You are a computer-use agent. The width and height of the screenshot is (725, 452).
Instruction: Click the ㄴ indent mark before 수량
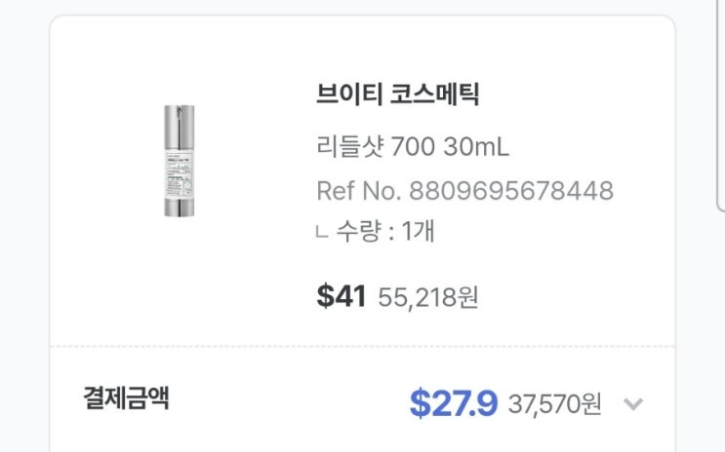[322, 232]
